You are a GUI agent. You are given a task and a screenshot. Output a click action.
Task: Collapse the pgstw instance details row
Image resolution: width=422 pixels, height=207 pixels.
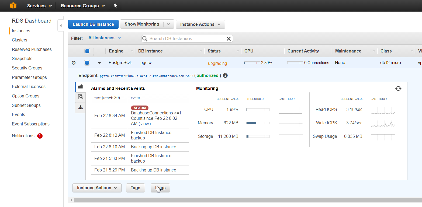point(99,63)
